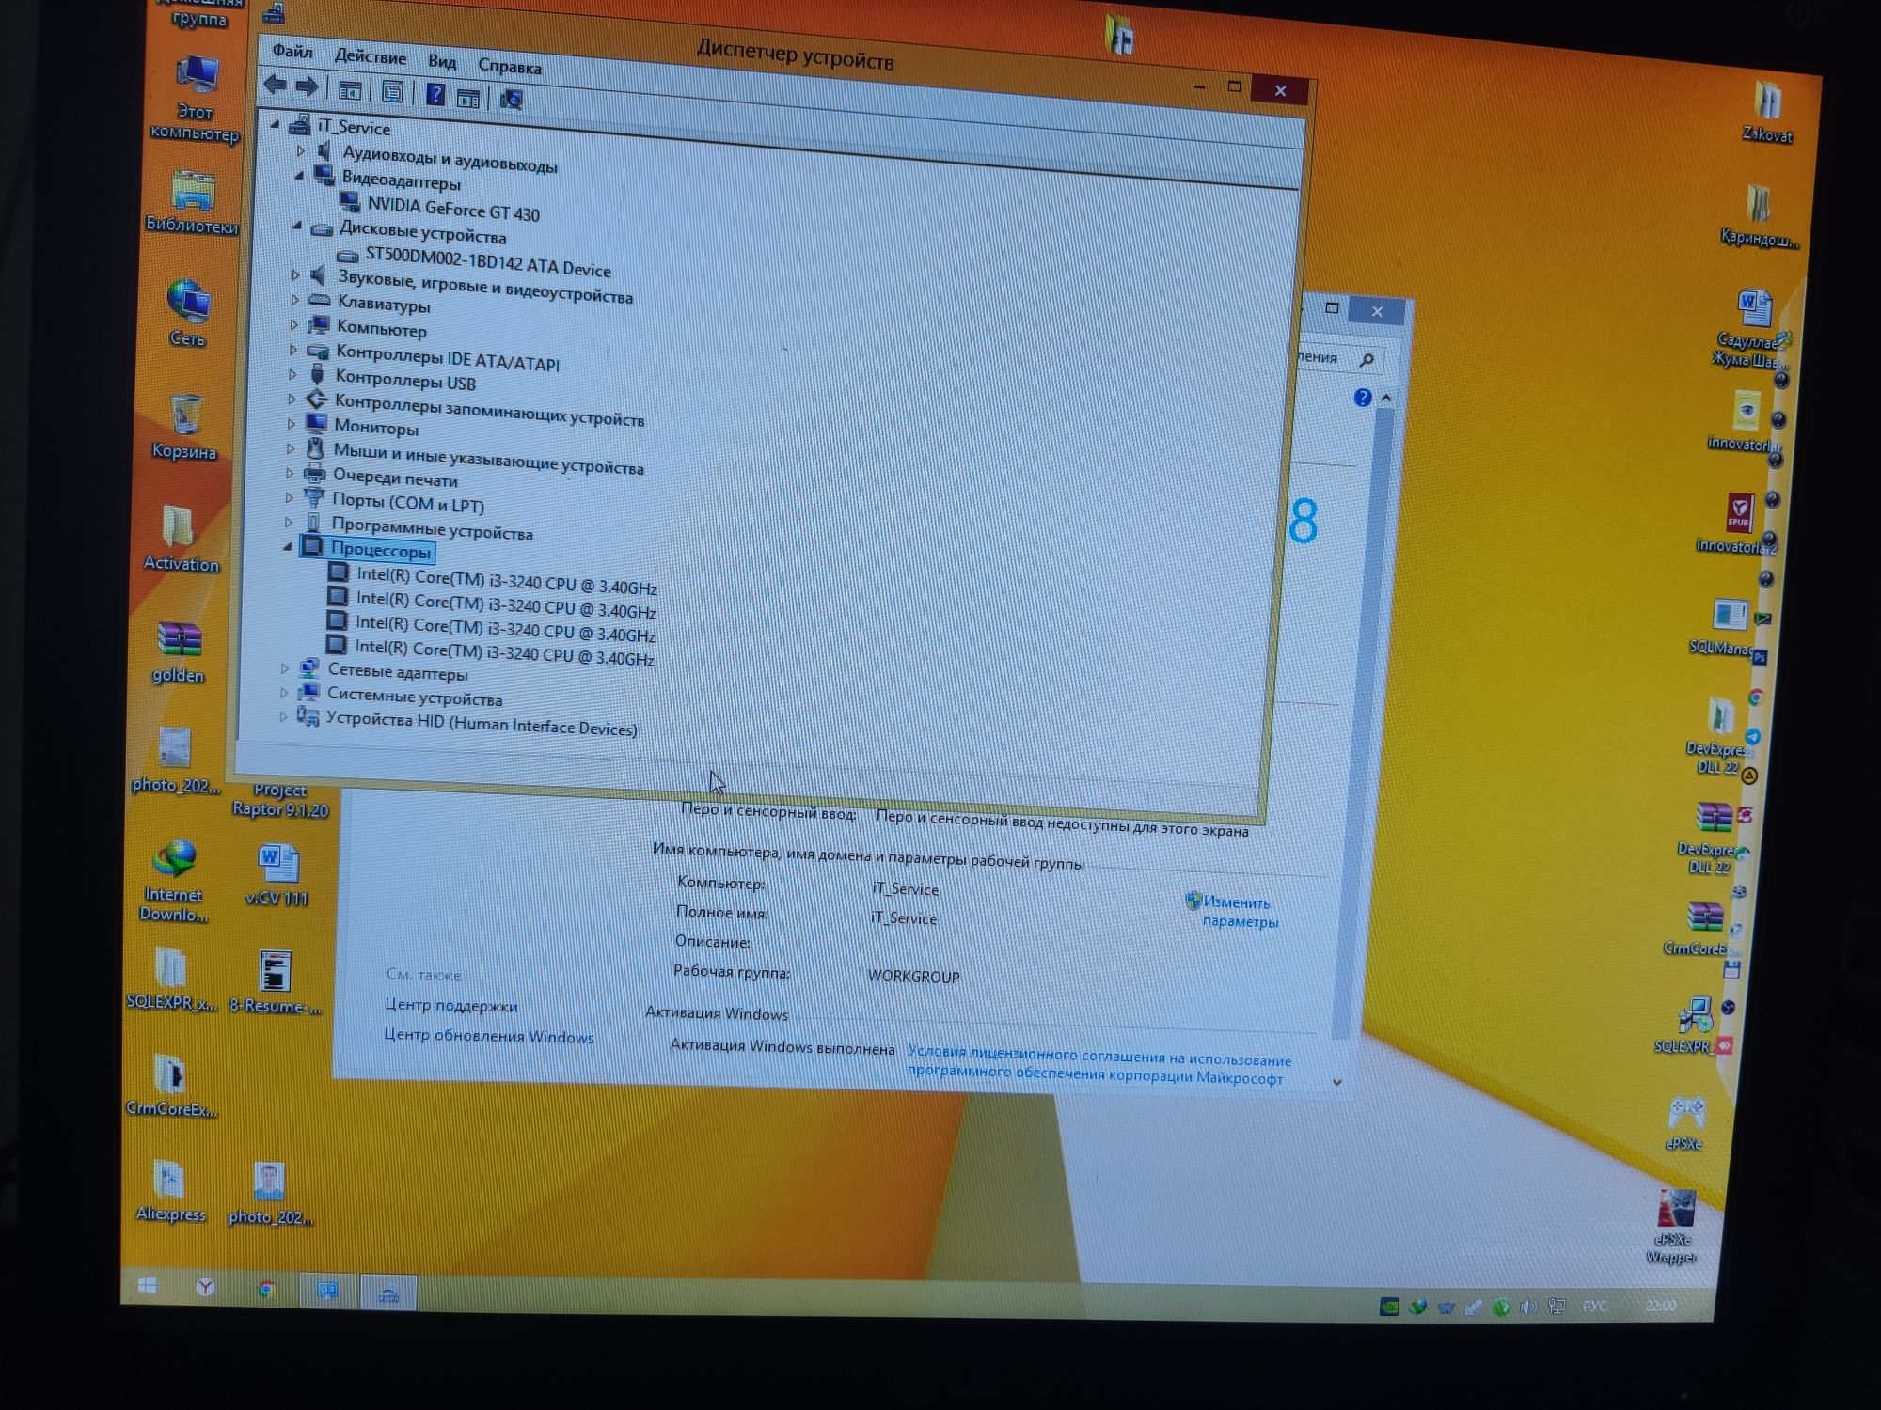This screenshot has height=1410, width=1881.
Task: Select Системные устройства item
Action: [414, 697]
